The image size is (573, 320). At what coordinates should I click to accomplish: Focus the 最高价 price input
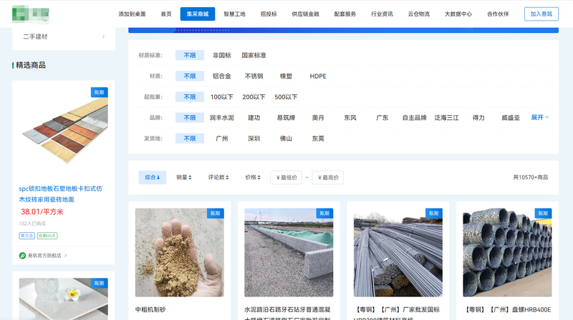tap(328, 177)
